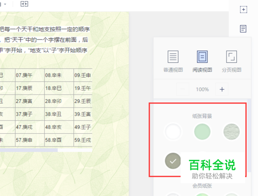The image size is (258, 196).
Task: Click table cell 29.壬辰
Action: (83, 101)
